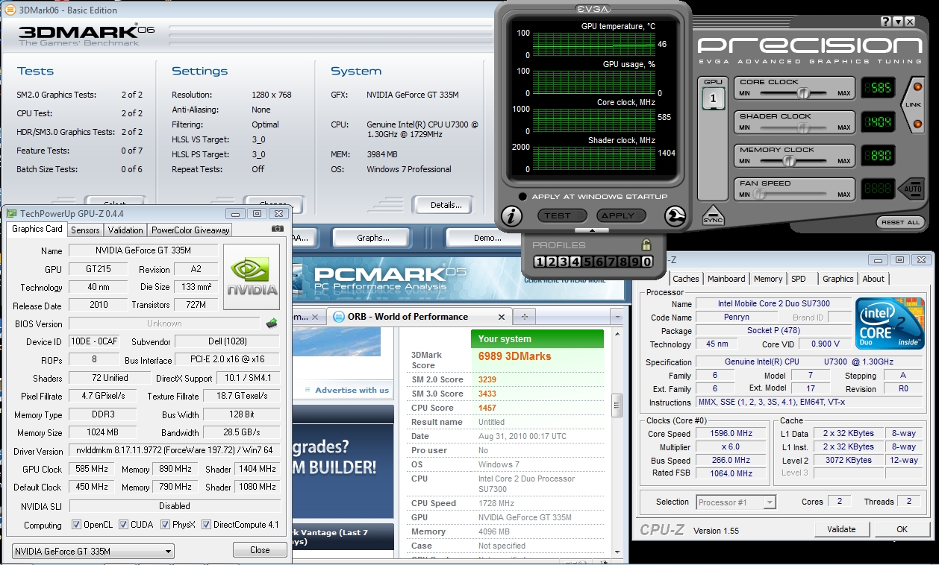
Task: Load profile slot 1 in EVGA Precision
Action: pos(540,262)
